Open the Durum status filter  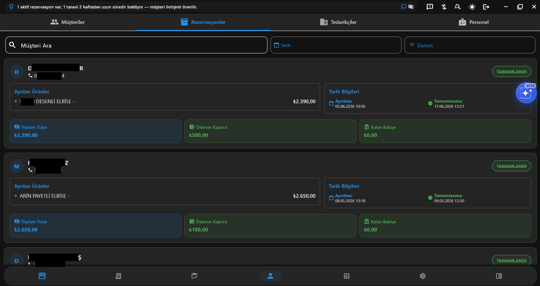click(470, 45)
